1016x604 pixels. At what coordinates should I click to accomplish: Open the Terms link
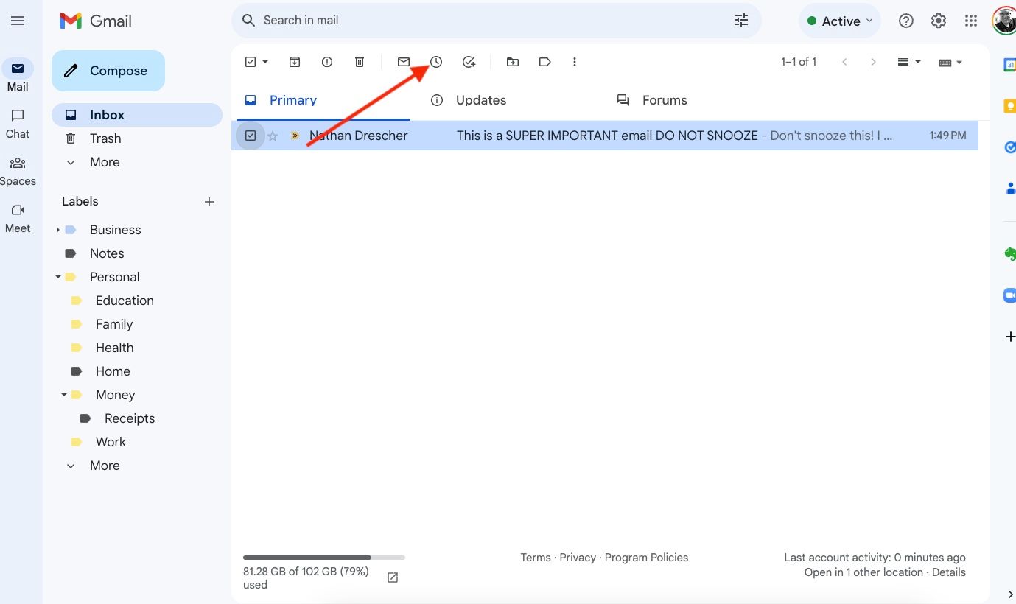(x=536, y=558)
